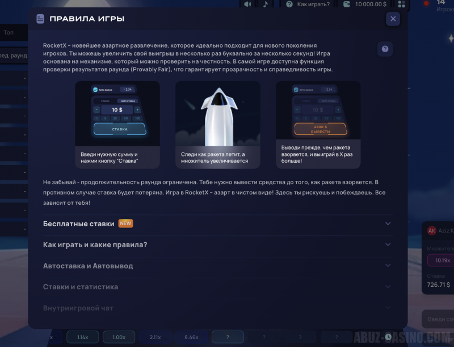Open the apps grid menu icon

click(402, 5)
